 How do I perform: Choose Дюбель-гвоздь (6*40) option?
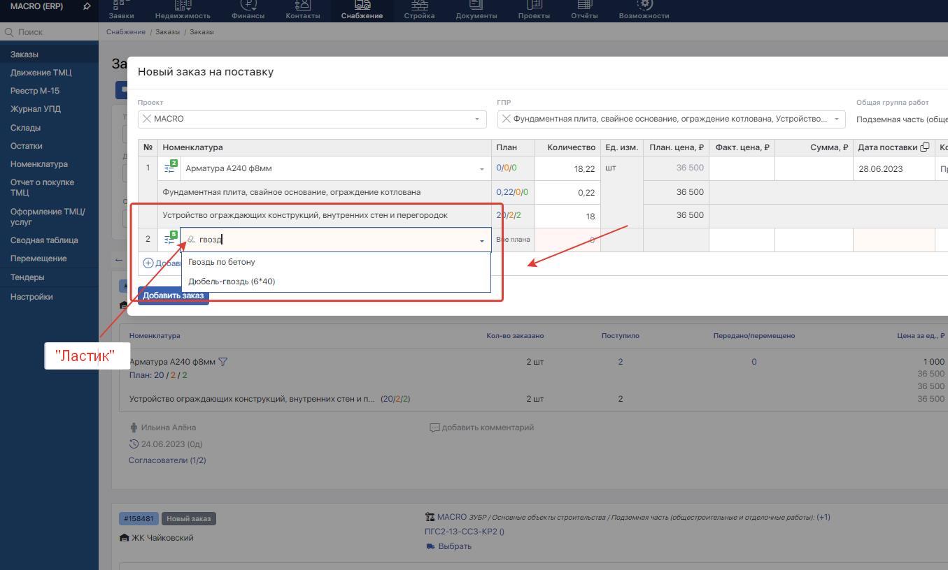232,282
